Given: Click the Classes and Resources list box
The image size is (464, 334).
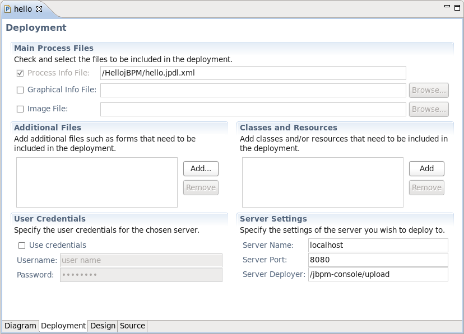Looking at the screenshot, I should tap(323, 182).
